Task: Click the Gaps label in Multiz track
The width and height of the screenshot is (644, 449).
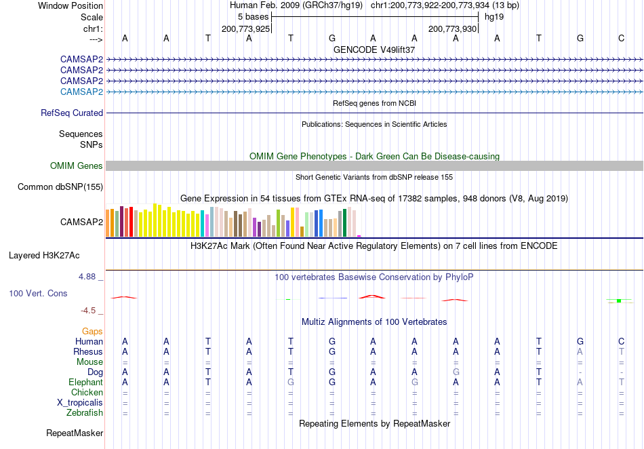Action: pyautogui.click(x=92, y=331)
